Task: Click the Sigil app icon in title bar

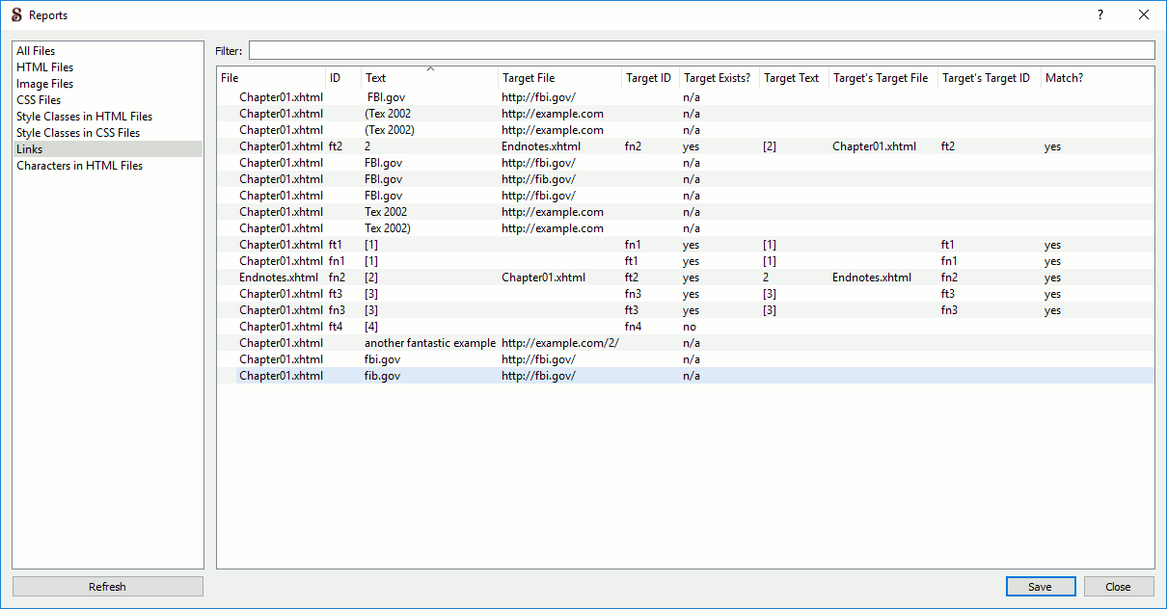Action: (x=16, y=15)
